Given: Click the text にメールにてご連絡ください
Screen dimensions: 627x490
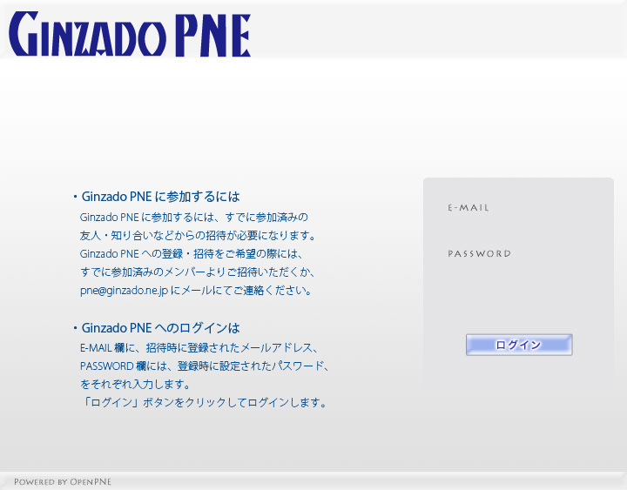Looking at the screenshot, I should [241, 291].
